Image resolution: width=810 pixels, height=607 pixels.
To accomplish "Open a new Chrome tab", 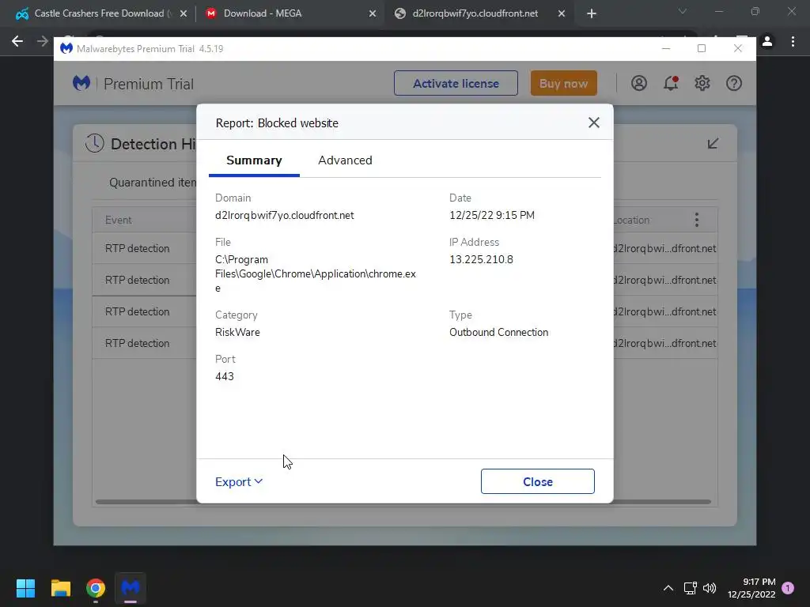I will (x=592, y=14).
